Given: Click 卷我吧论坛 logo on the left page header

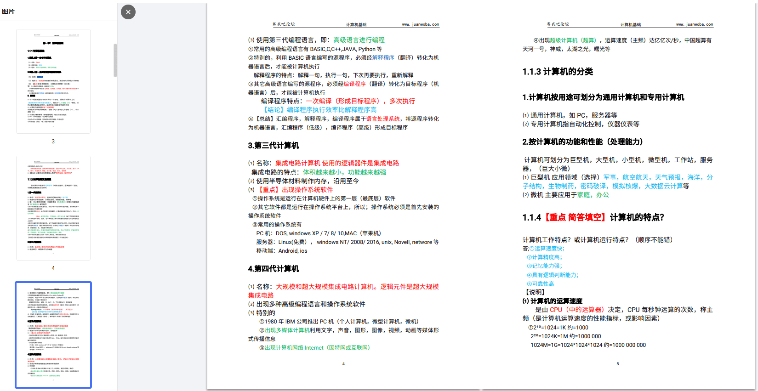Looking at the screenshot, I should 283,24.
